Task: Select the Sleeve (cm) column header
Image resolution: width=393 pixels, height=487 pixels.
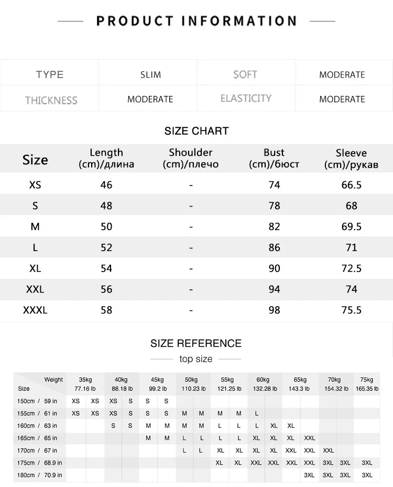Action: click(x=351, y=159)
